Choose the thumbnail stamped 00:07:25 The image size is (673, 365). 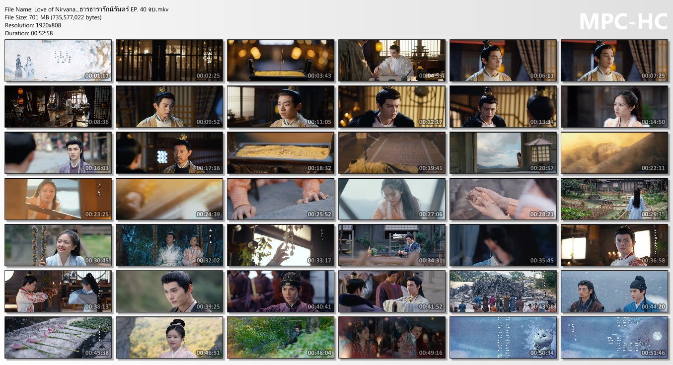coord(614,60)
